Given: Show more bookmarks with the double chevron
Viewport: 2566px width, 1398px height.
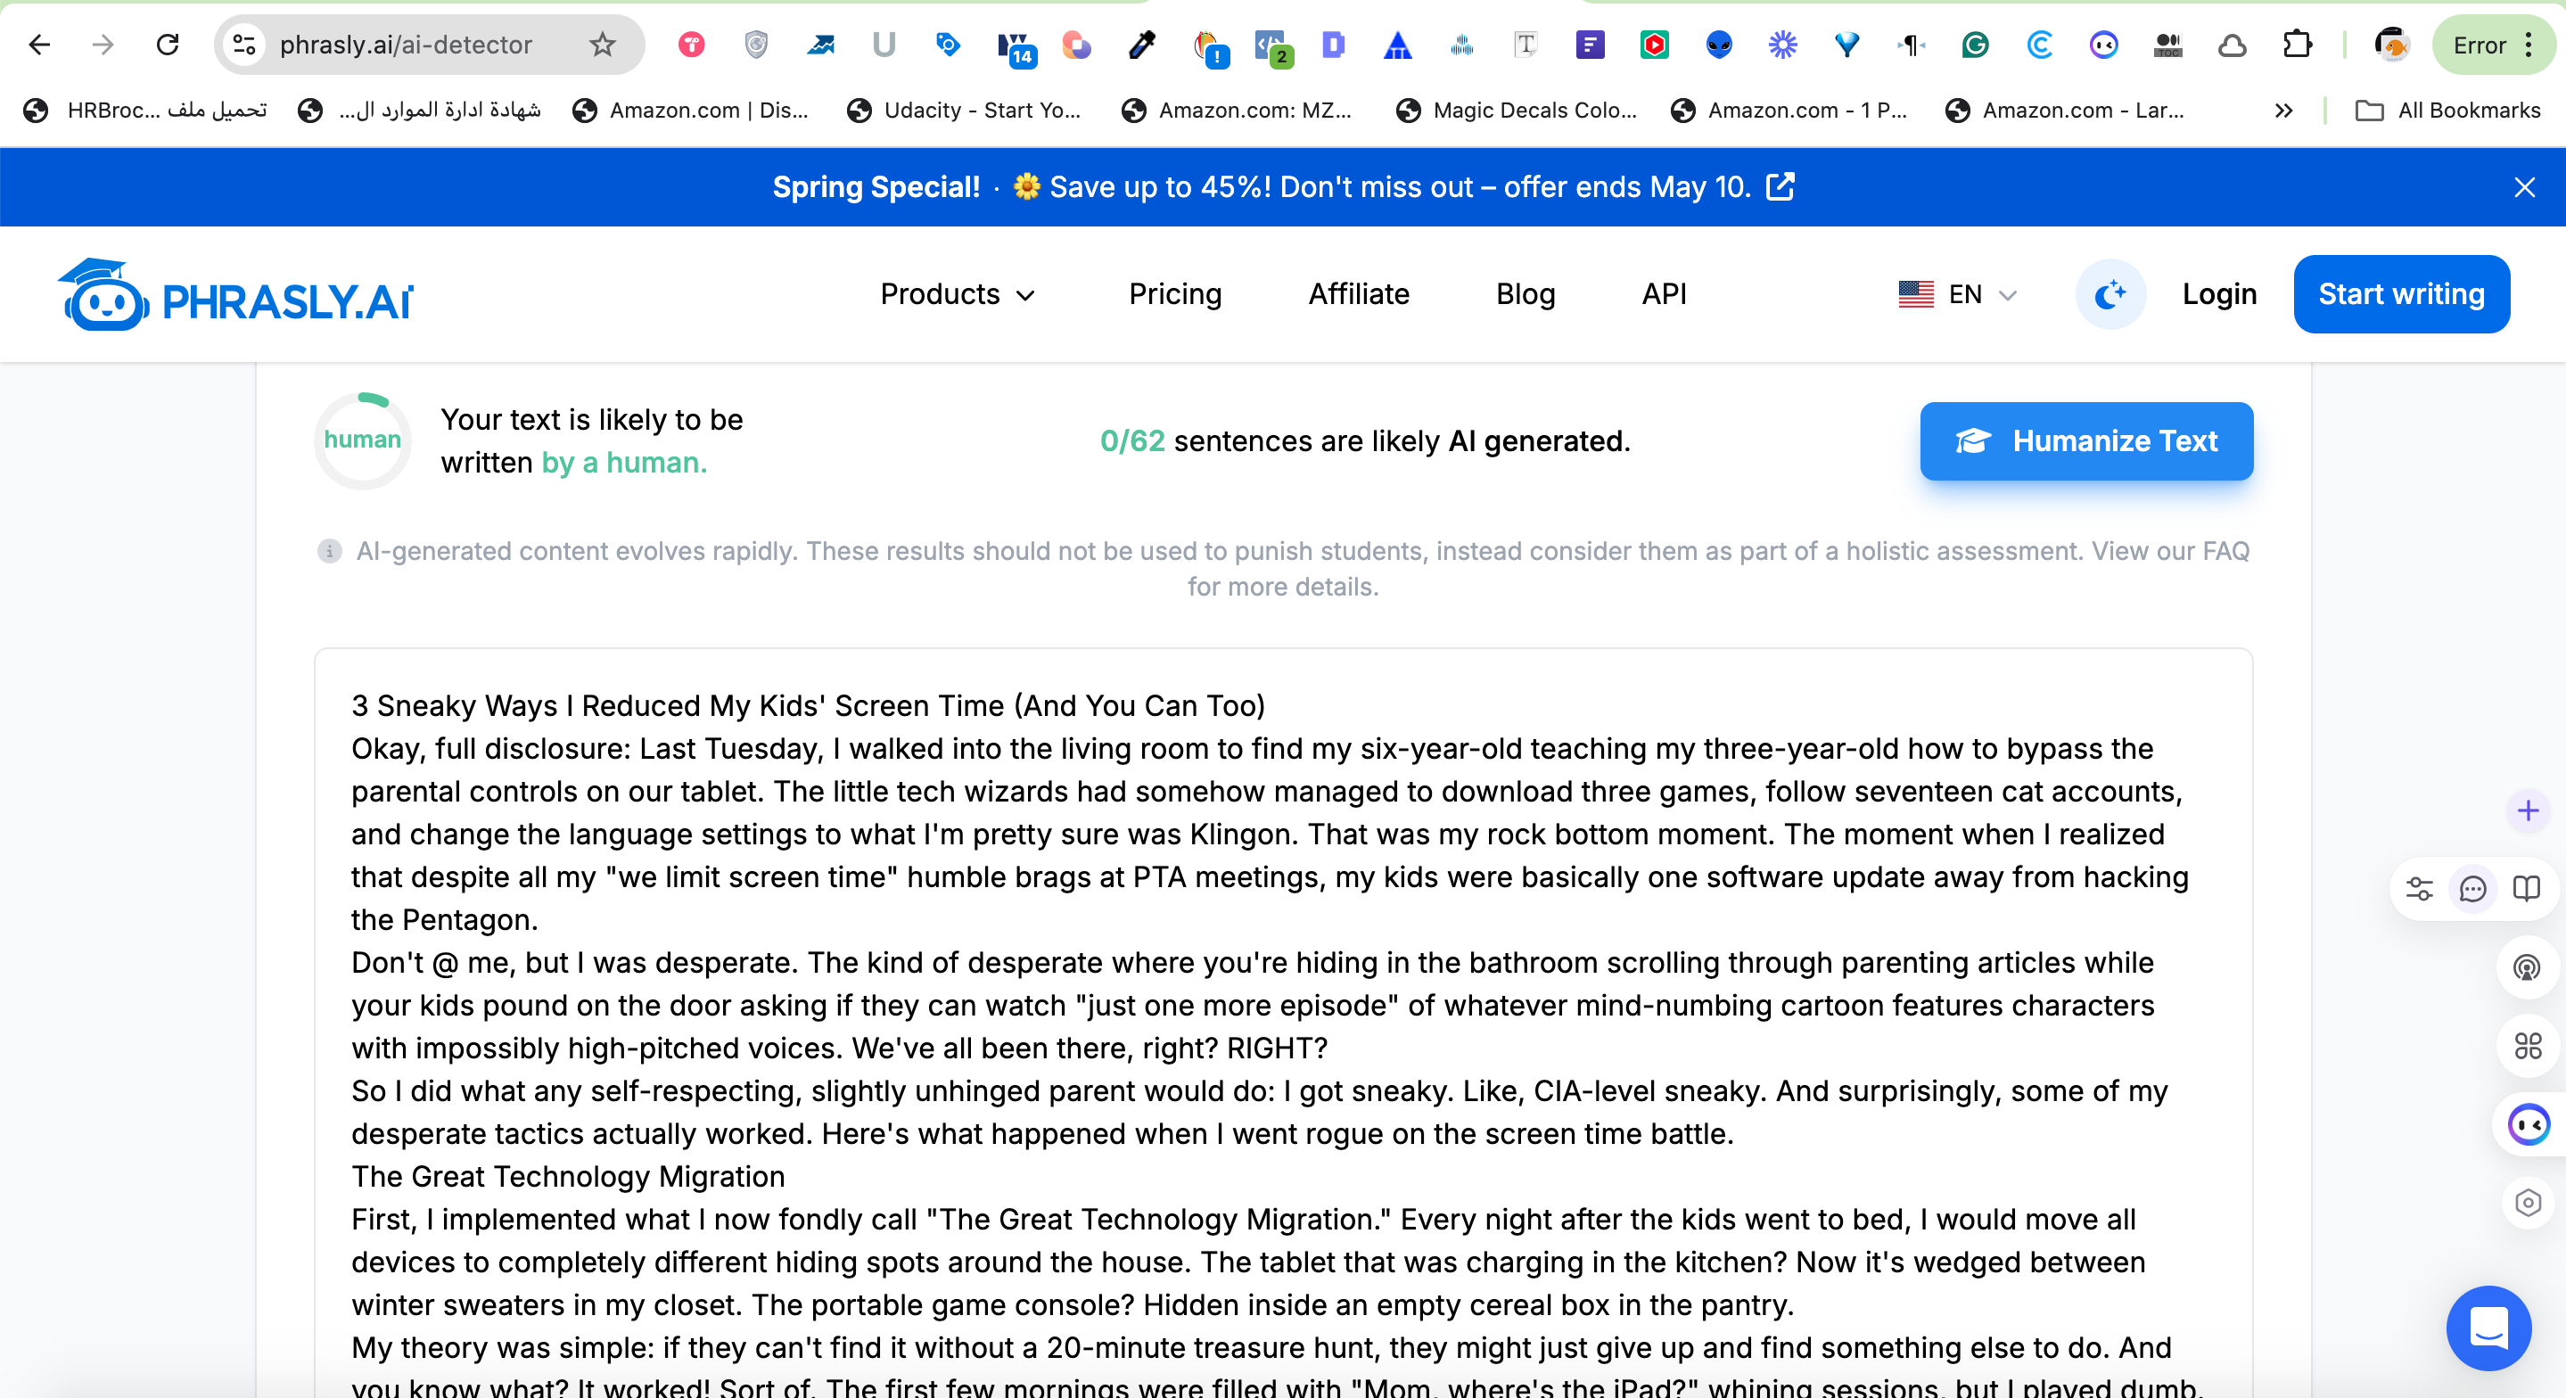Looking at the screenshot, I should point(2284,111).
